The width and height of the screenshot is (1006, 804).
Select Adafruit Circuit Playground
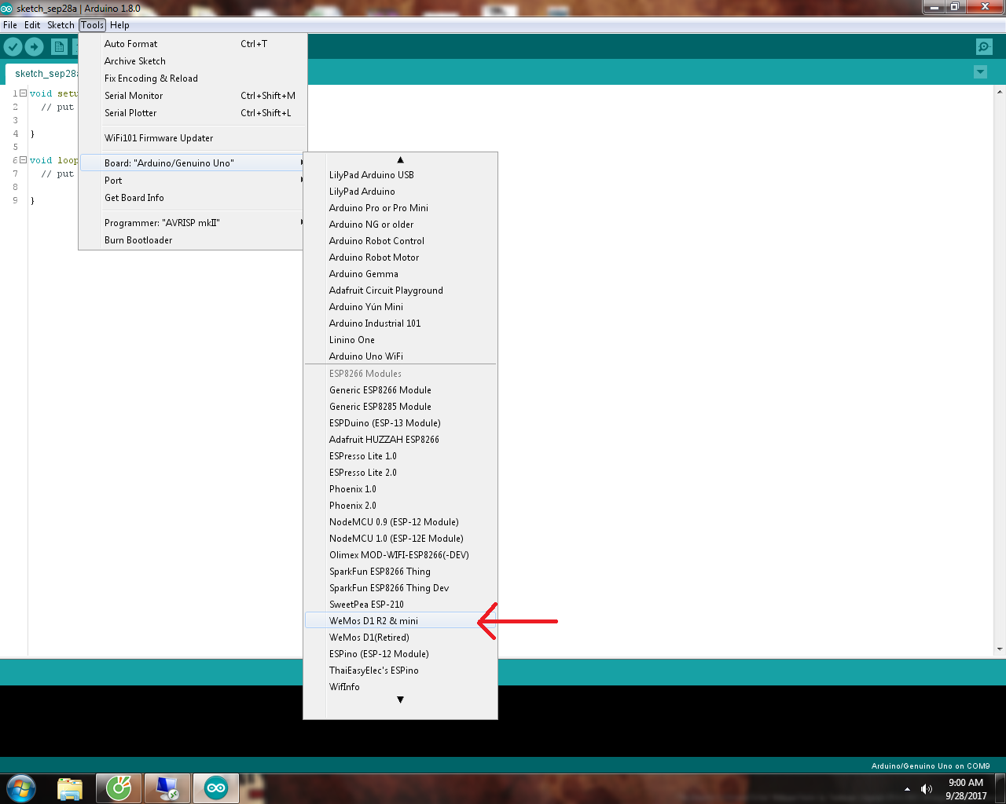click(400, 291)
